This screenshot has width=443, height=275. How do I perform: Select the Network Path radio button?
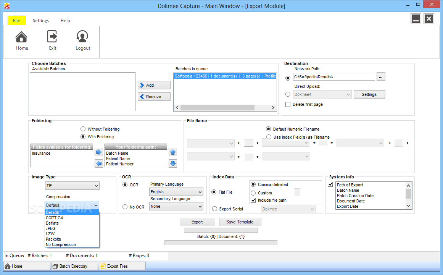pos(288,78)
